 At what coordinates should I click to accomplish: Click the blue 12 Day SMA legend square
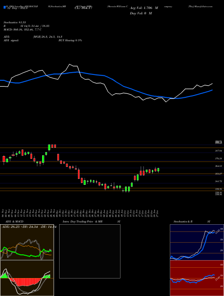coord(4,8)
